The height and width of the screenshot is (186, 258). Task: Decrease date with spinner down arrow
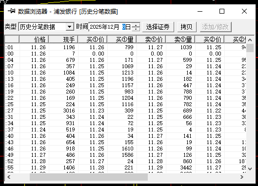[x=136, y=29]
